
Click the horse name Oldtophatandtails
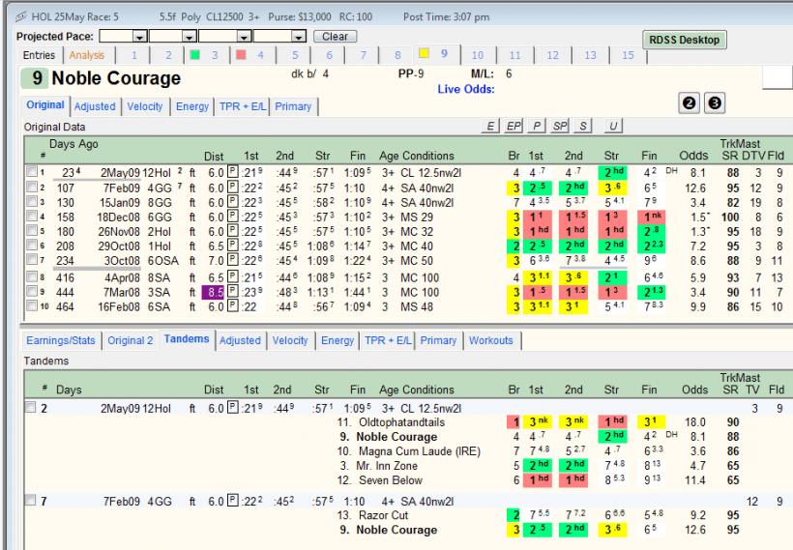pos(401,422)
